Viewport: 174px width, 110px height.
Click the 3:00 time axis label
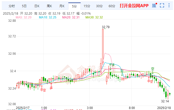coord(90,108)
